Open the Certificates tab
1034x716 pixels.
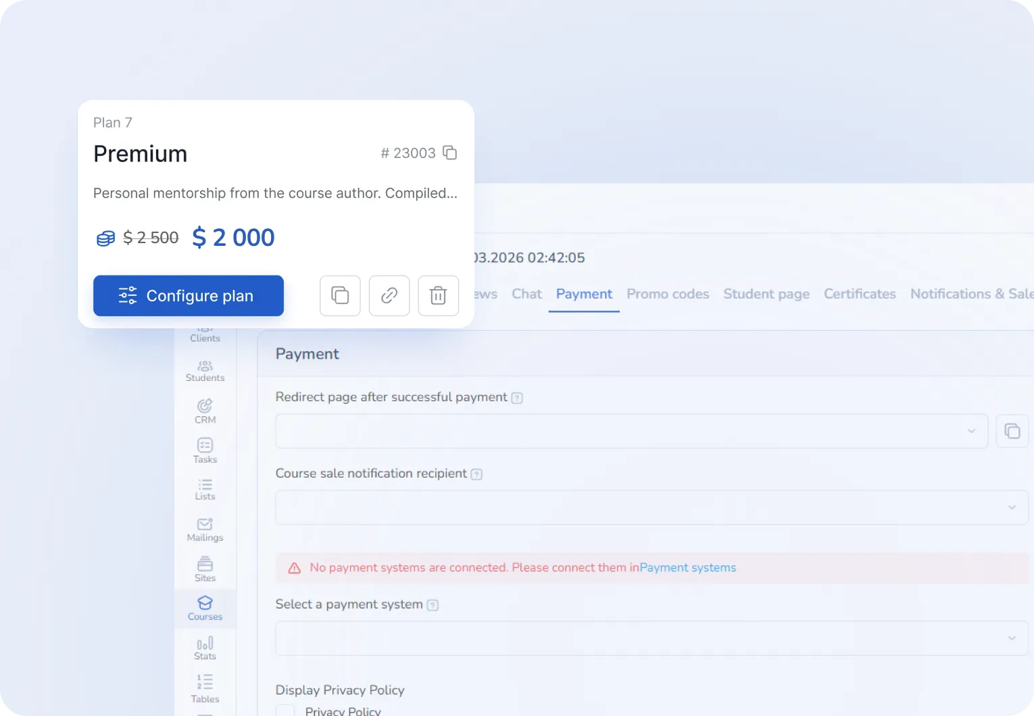860,294
